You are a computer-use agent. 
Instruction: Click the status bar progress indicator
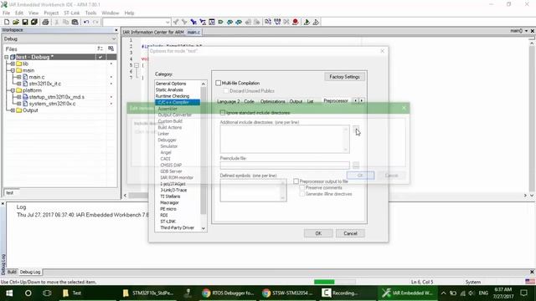click(335, 282)
